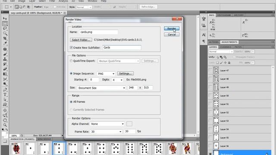Viewport: 276px width, 155px height.
Task: Open the layer Opacity slider arrow
Action: (253, 52)
